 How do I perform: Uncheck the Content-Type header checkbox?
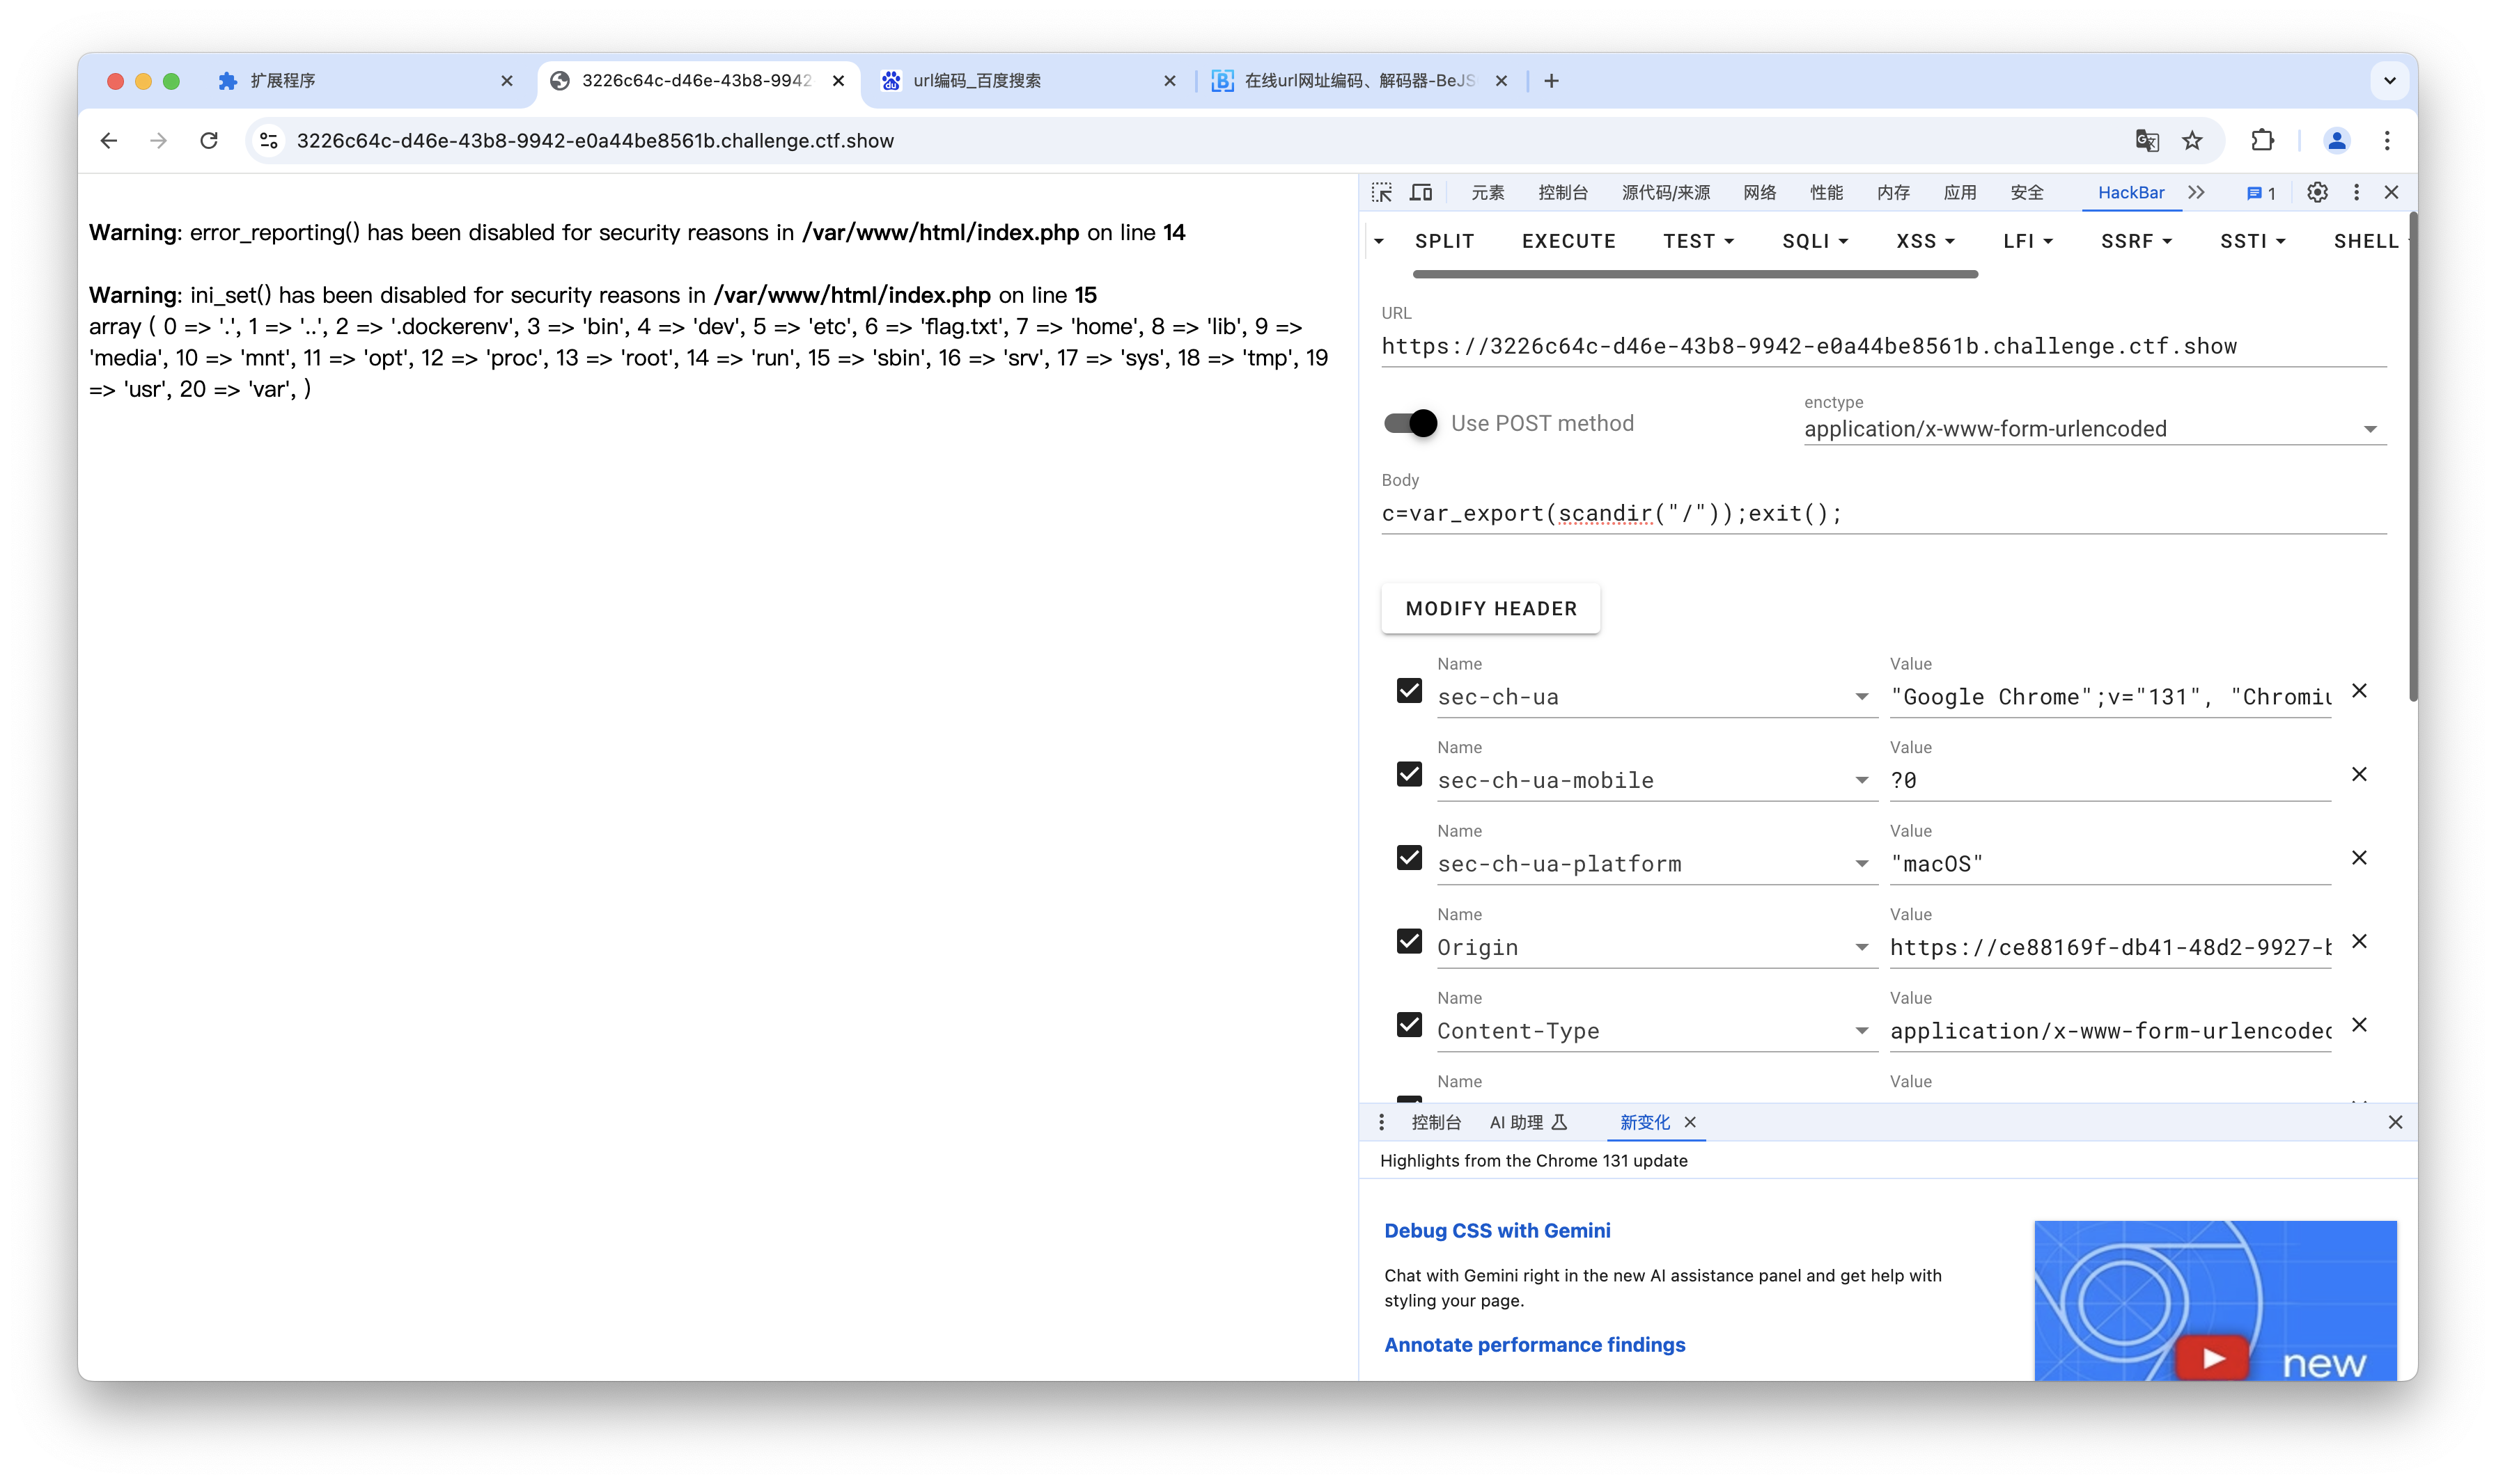tap(1409, 1025)
